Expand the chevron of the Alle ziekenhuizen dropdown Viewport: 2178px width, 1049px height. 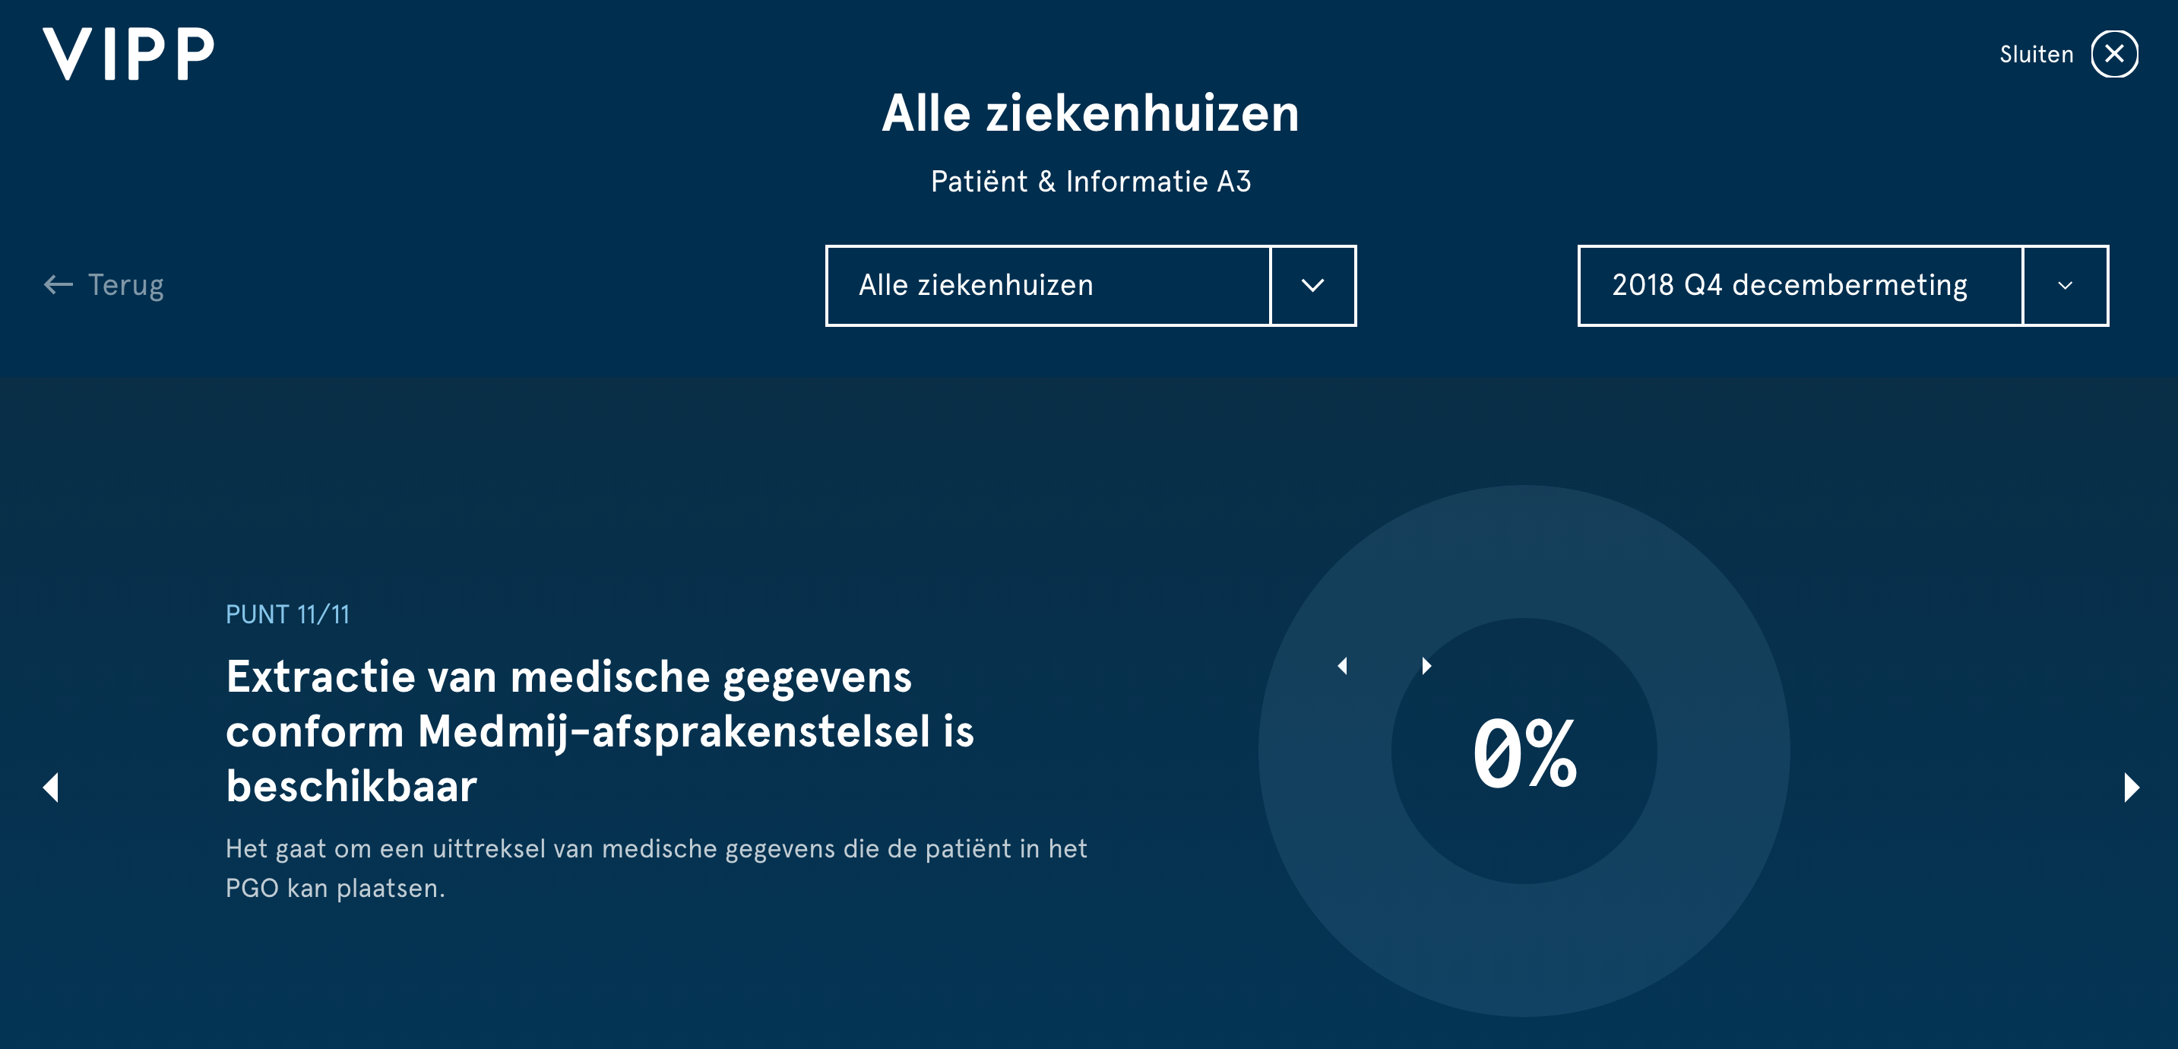1313,286
